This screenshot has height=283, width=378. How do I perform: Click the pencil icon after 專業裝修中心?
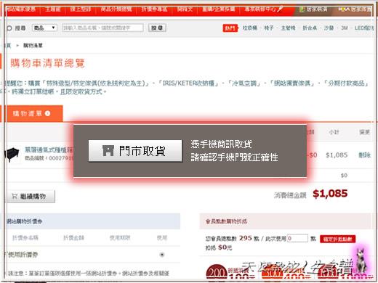click(280, 9)
